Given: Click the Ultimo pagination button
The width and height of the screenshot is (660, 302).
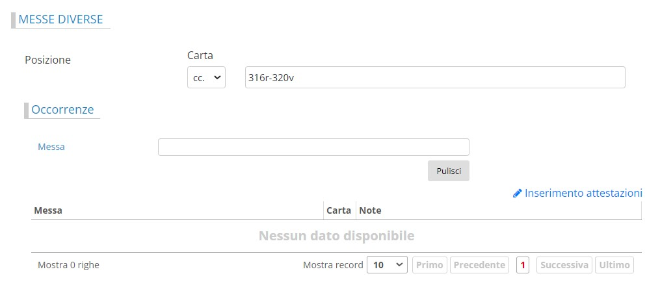Looking at the screenshot, I should [614, 265].
